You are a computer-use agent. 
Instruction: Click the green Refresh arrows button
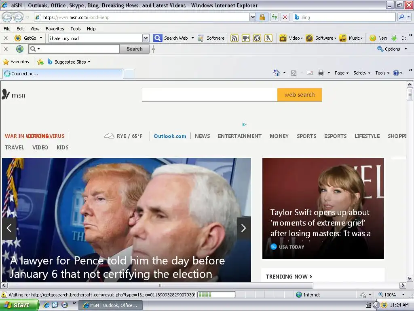tap(275, 17)
